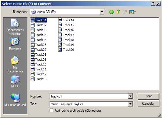This screenshot has height=118, width=162.
Task: Select Track20 in the file list
Action: [66, 50]
